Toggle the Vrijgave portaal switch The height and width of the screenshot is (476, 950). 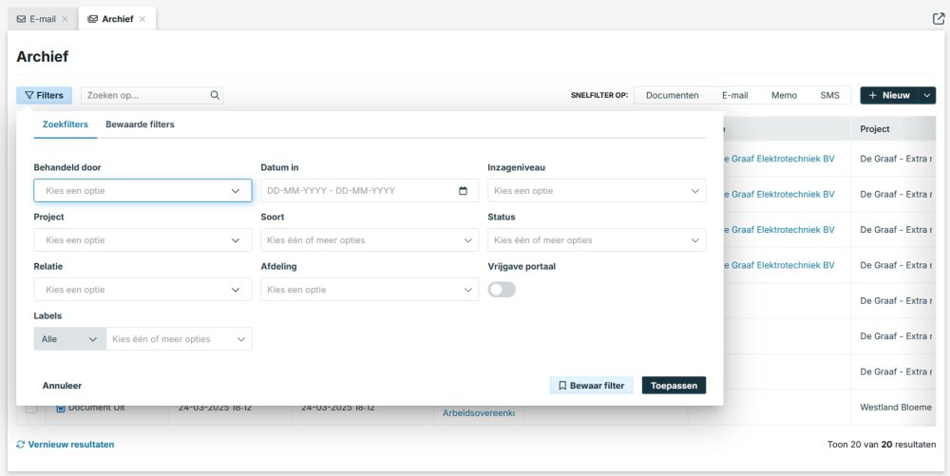tap(502, 290)
